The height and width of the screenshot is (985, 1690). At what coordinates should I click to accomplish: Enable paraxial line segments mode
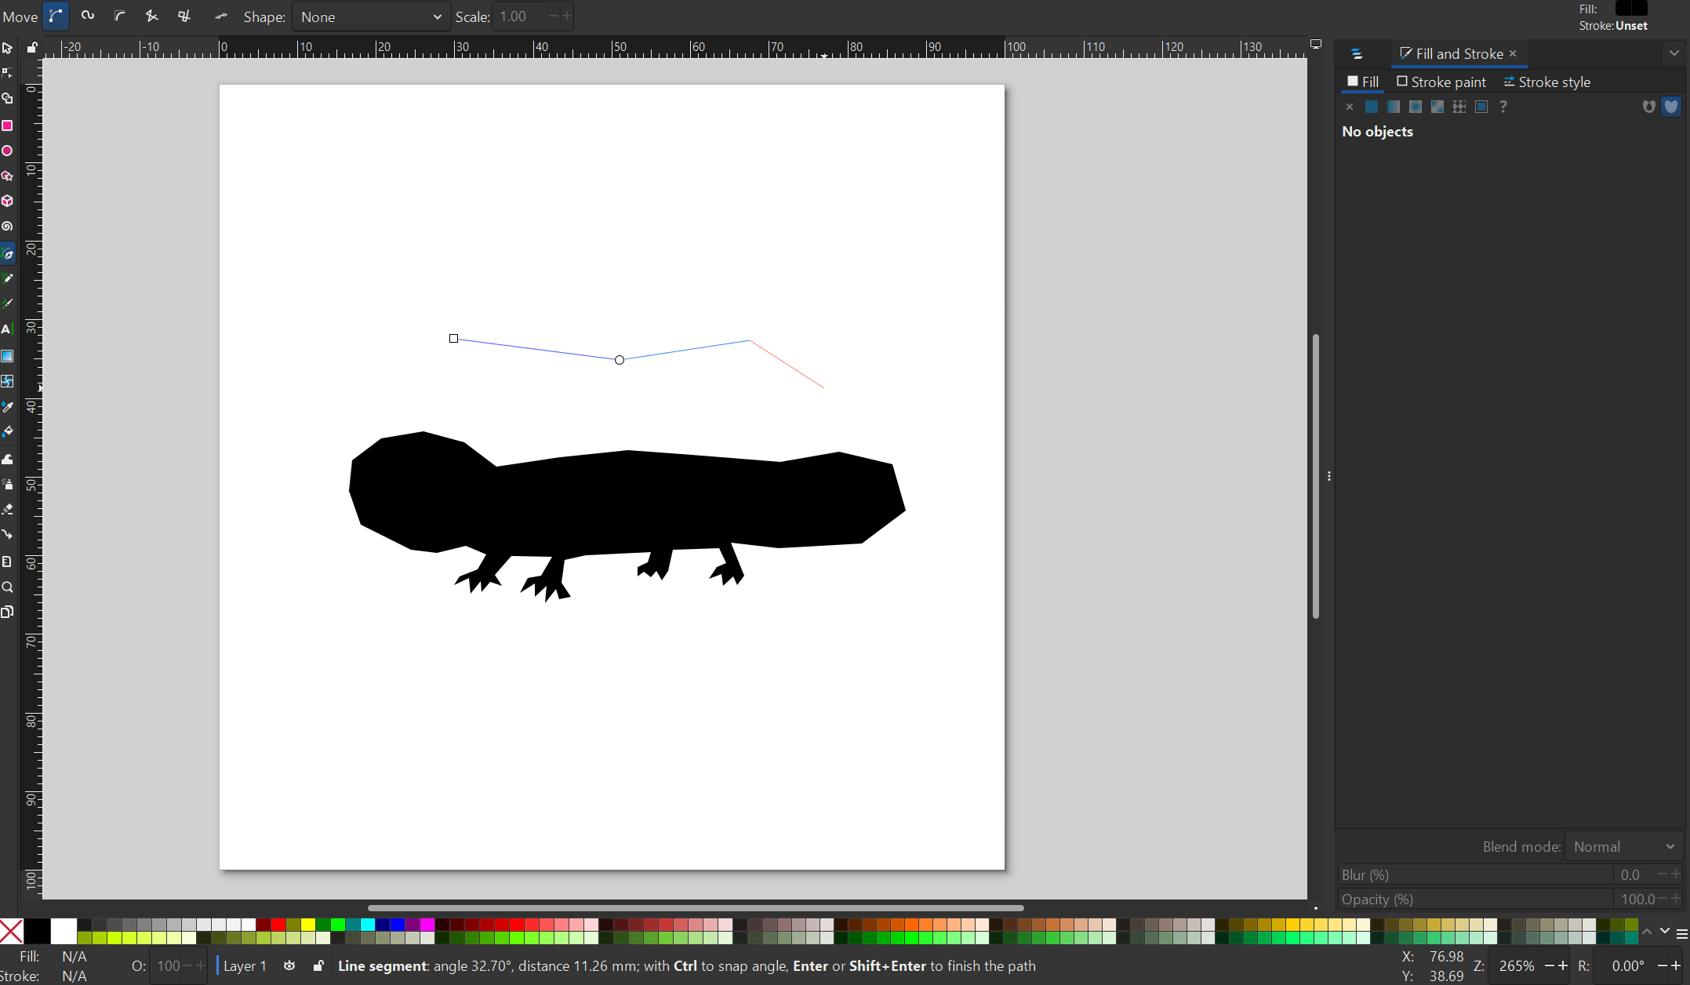(x=184, y=16)
